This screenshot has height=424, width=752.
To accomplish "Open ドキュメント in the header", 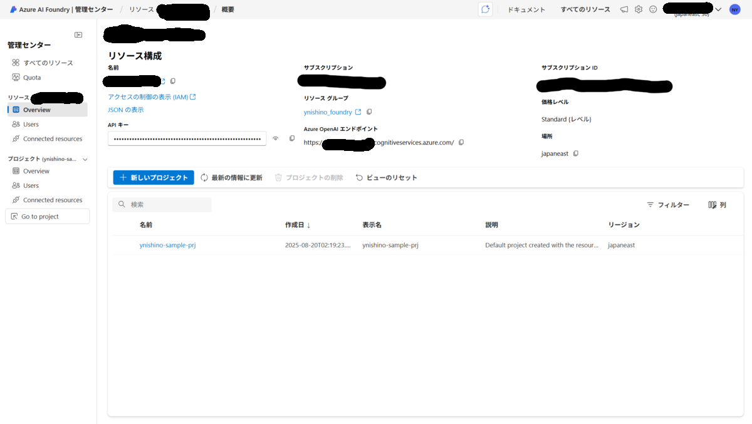I will 526,9.
